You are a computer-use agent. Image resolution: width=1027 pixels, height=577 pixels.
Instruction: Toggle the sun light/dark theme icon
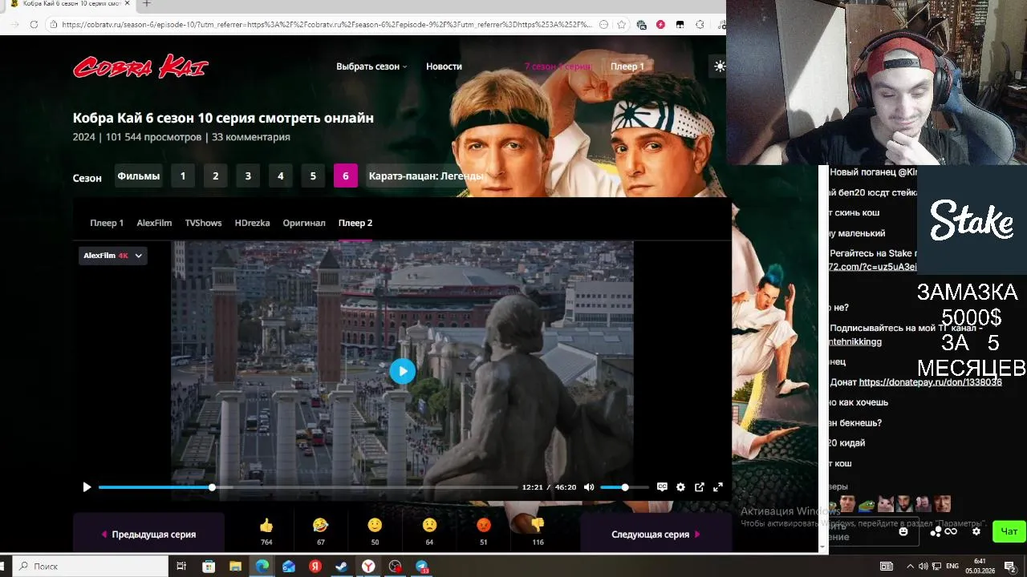pyautogui.click(x=720, y=67)
